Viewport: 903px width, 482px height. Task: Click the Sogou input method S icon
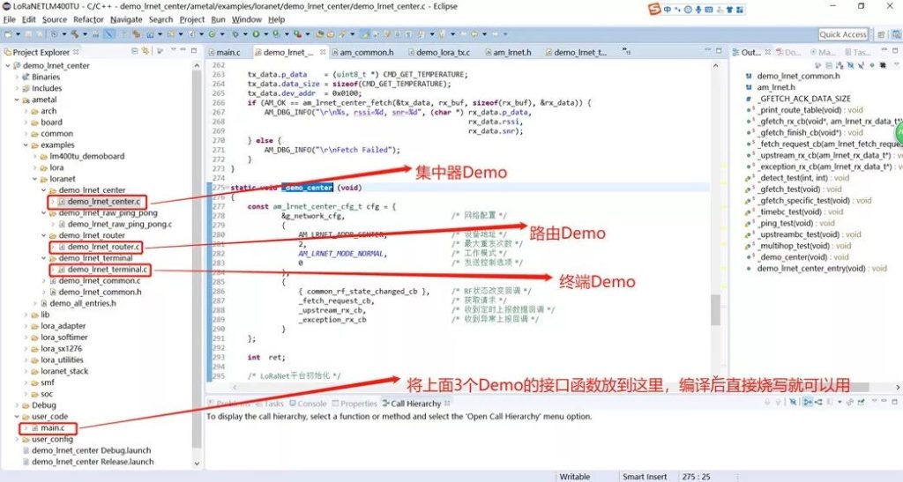pos(655,9)
